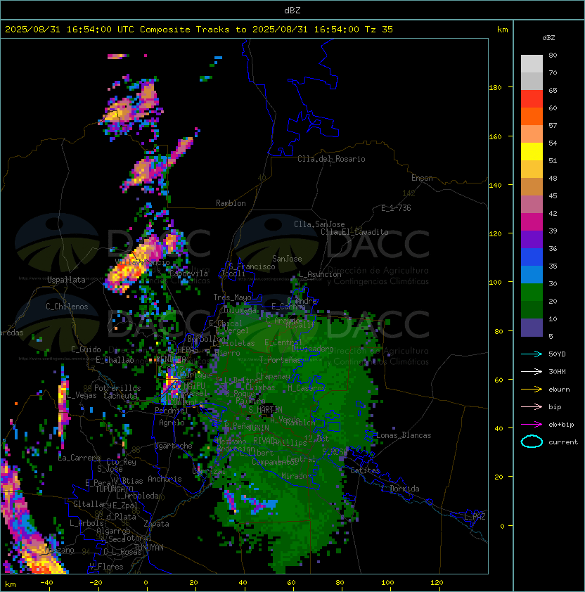Select the red 60–65 dBZ color swatch
The image size is (585, 592).
click(532, 99)
